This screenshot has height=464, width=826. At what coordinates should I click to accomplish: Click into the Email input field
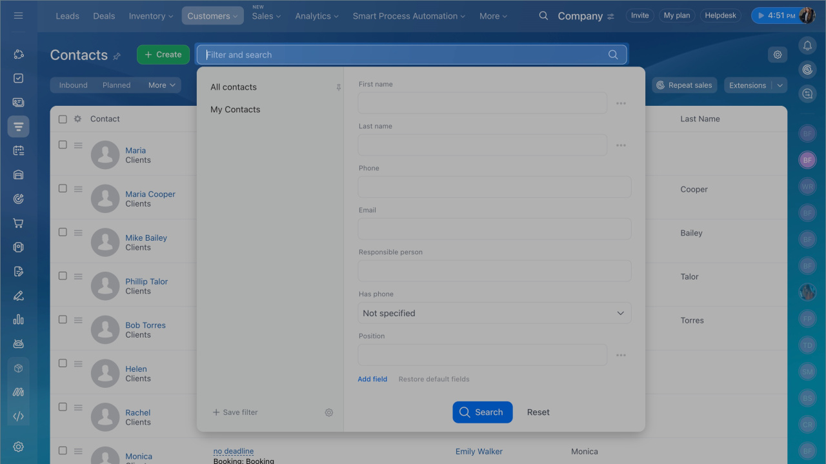pyautogui.click(x=494, y=229)
